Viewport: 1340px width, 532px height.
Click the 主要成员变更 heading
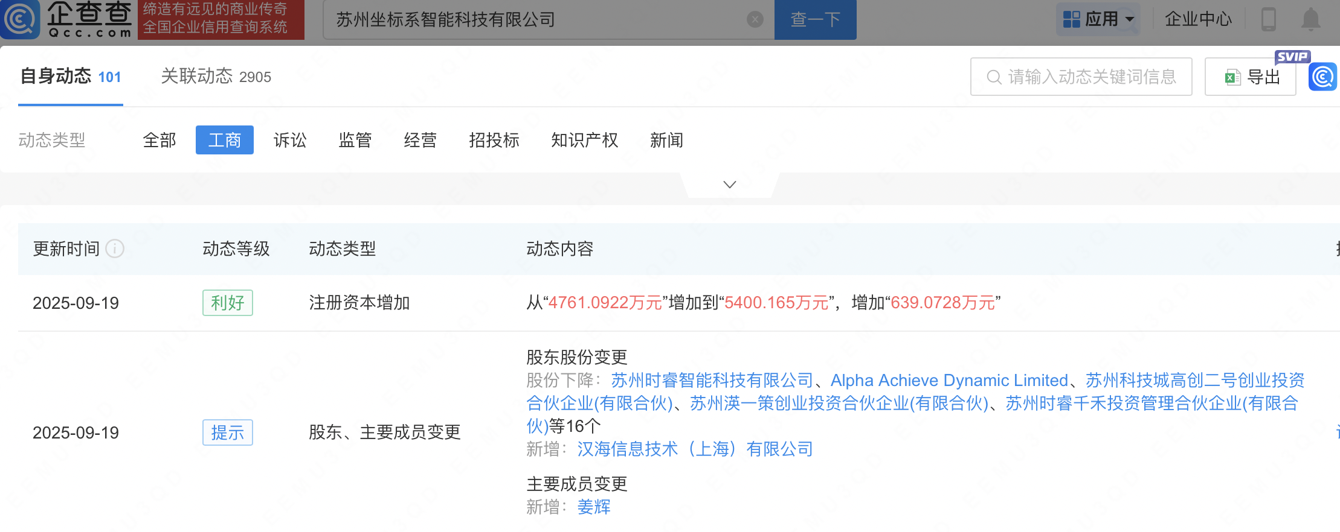tap(577, 484)
